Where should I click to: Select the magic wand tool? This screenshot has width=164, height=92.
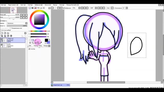click(35, 40)
